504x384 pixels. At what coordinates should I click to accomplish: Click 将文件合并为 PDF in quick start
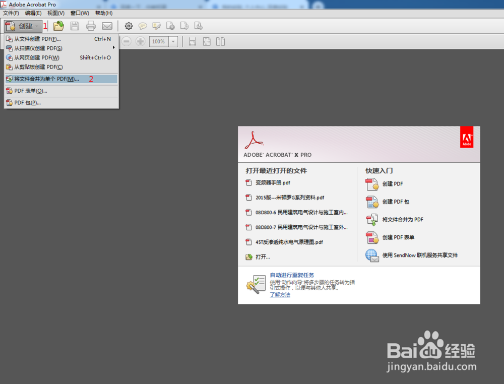coord(403,220)
